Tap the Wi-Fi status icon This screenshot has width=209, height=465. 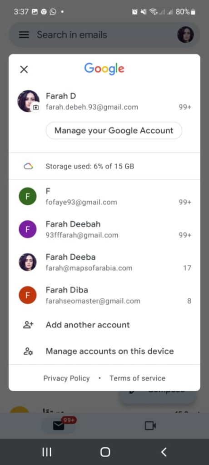coord(153,12)
